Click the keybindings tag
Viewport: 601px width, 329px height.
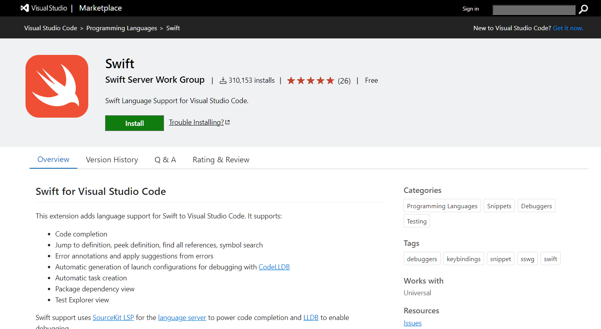click(463, 259)
